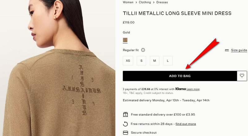Pick size L
Screen dimensions: 248x136
coord(168,61)
